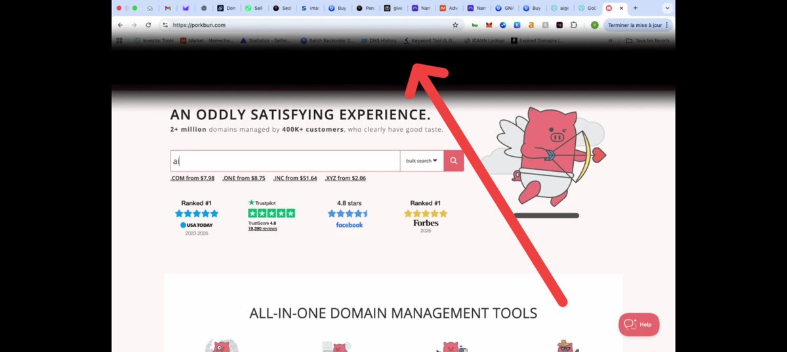787x352 pixels.
Task: Click the browser forward arrow
Action: click(134, 25)
